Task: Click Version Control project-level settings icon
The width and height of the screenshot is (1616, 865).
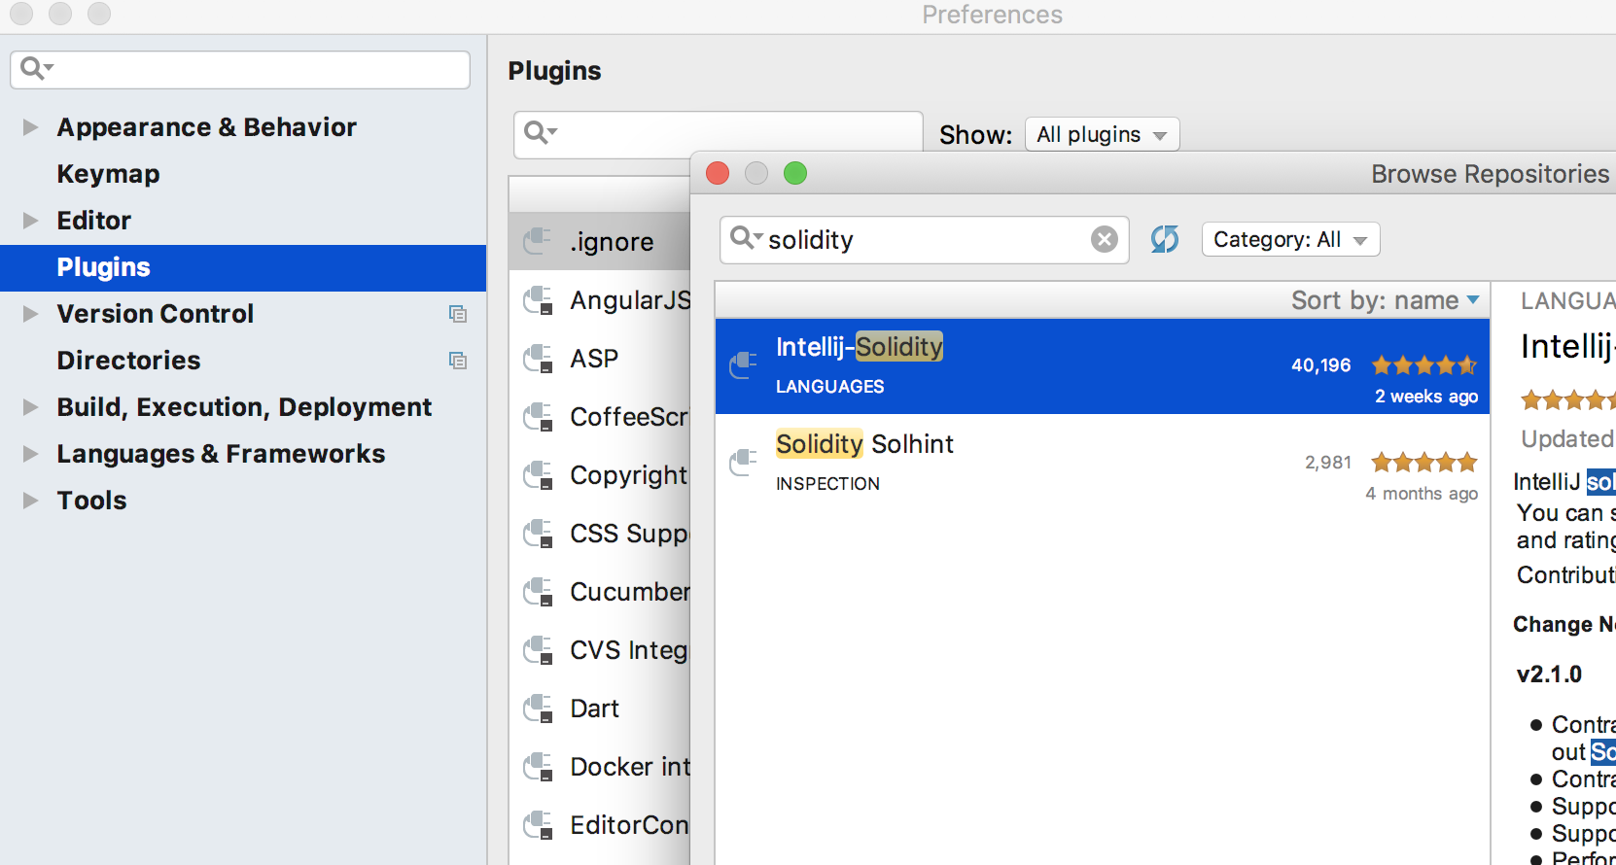Action: tap(458, 314)
